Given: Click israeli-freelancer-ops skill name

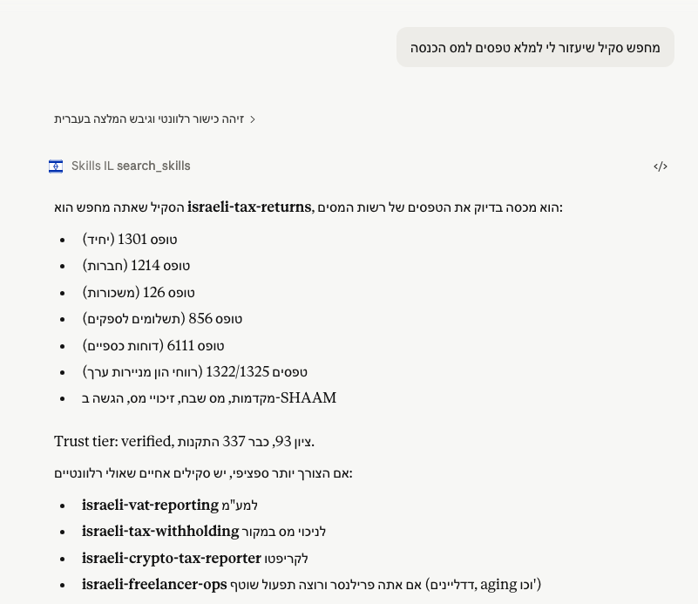Looking at the screenshot, I should (154, 584).
